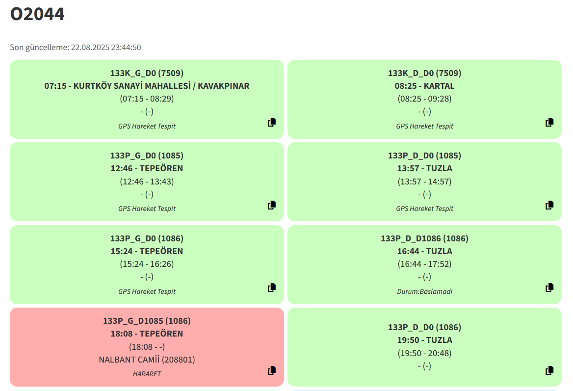This screenshot has width=573, height=391.
Task: Click the 133P_G_D0 (1086) trip title
Action: (x=147, y=238)
